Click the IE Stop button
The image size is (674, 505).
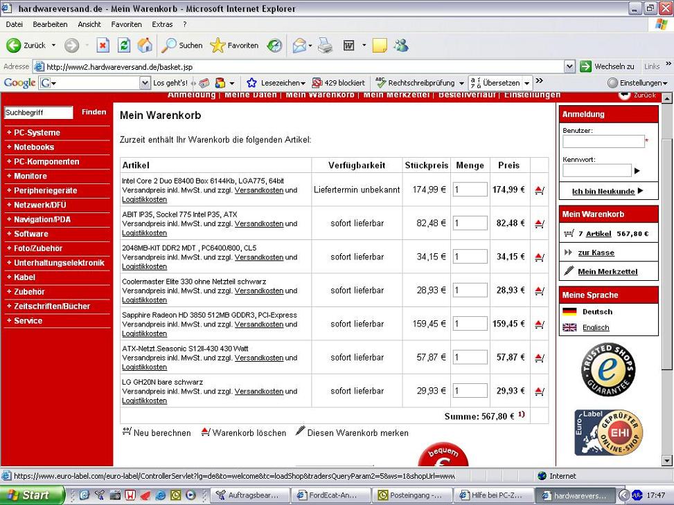pos(103,45)
